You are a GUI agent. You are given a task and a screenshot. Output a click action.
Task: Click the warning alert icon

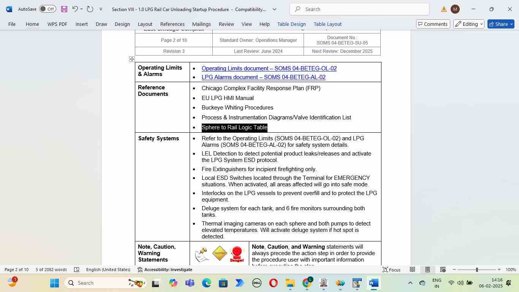coord(444,9)
